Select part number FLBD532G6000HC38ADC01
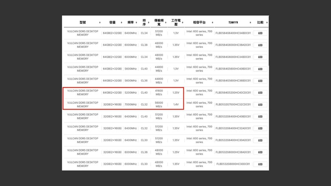The height and width of the screenshot is (186, 331). pyautogui.click(x=233, y=152)
